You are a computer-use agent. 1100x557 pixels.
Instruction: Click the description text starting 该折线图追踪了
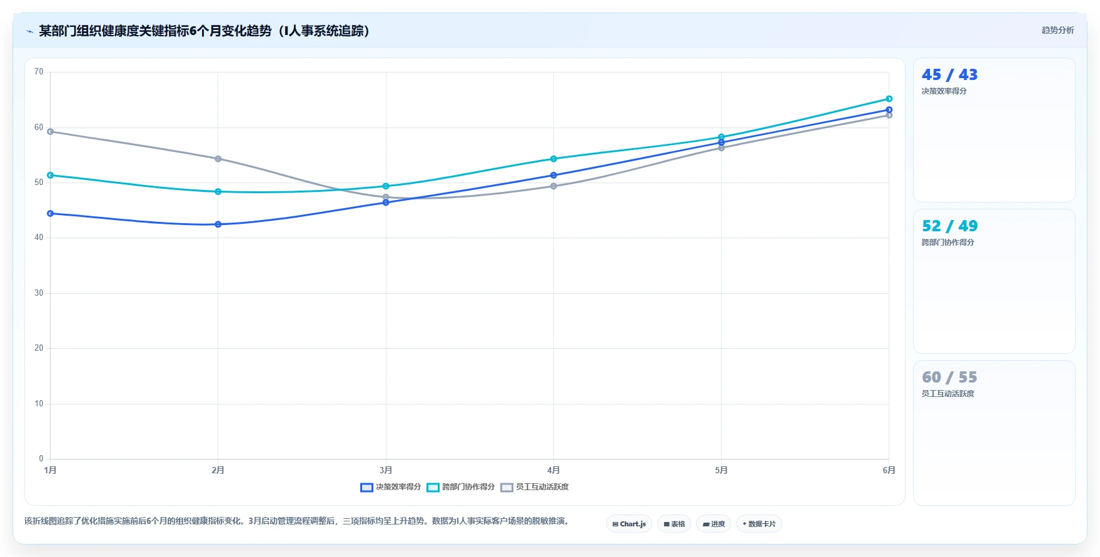click(298, 521)
